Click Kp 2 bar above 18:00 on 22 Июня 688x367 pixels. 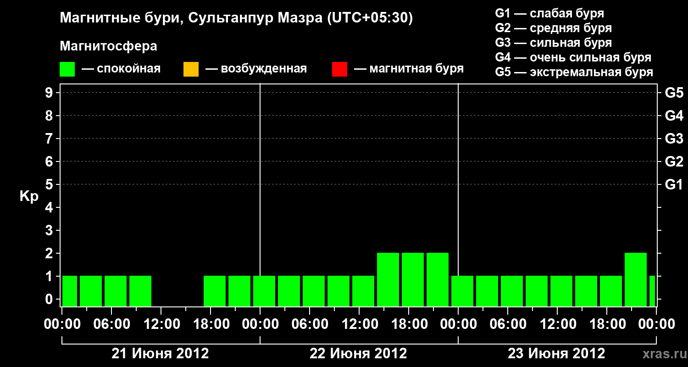(413, 279)
